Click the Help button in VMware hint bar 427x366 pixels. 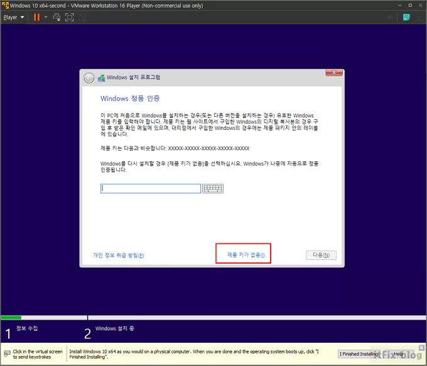(398, 354)
